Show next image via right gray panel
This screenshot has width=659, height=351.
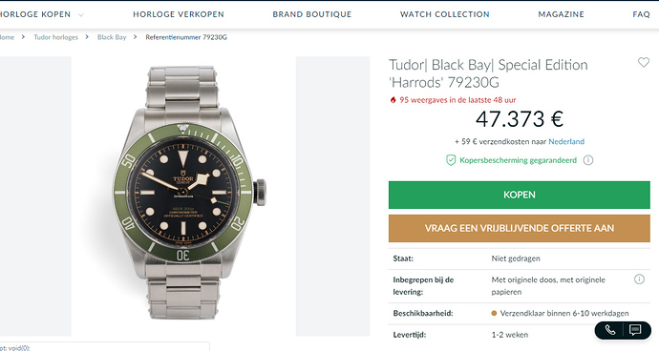pyautogui.click(x=332, y=196)
